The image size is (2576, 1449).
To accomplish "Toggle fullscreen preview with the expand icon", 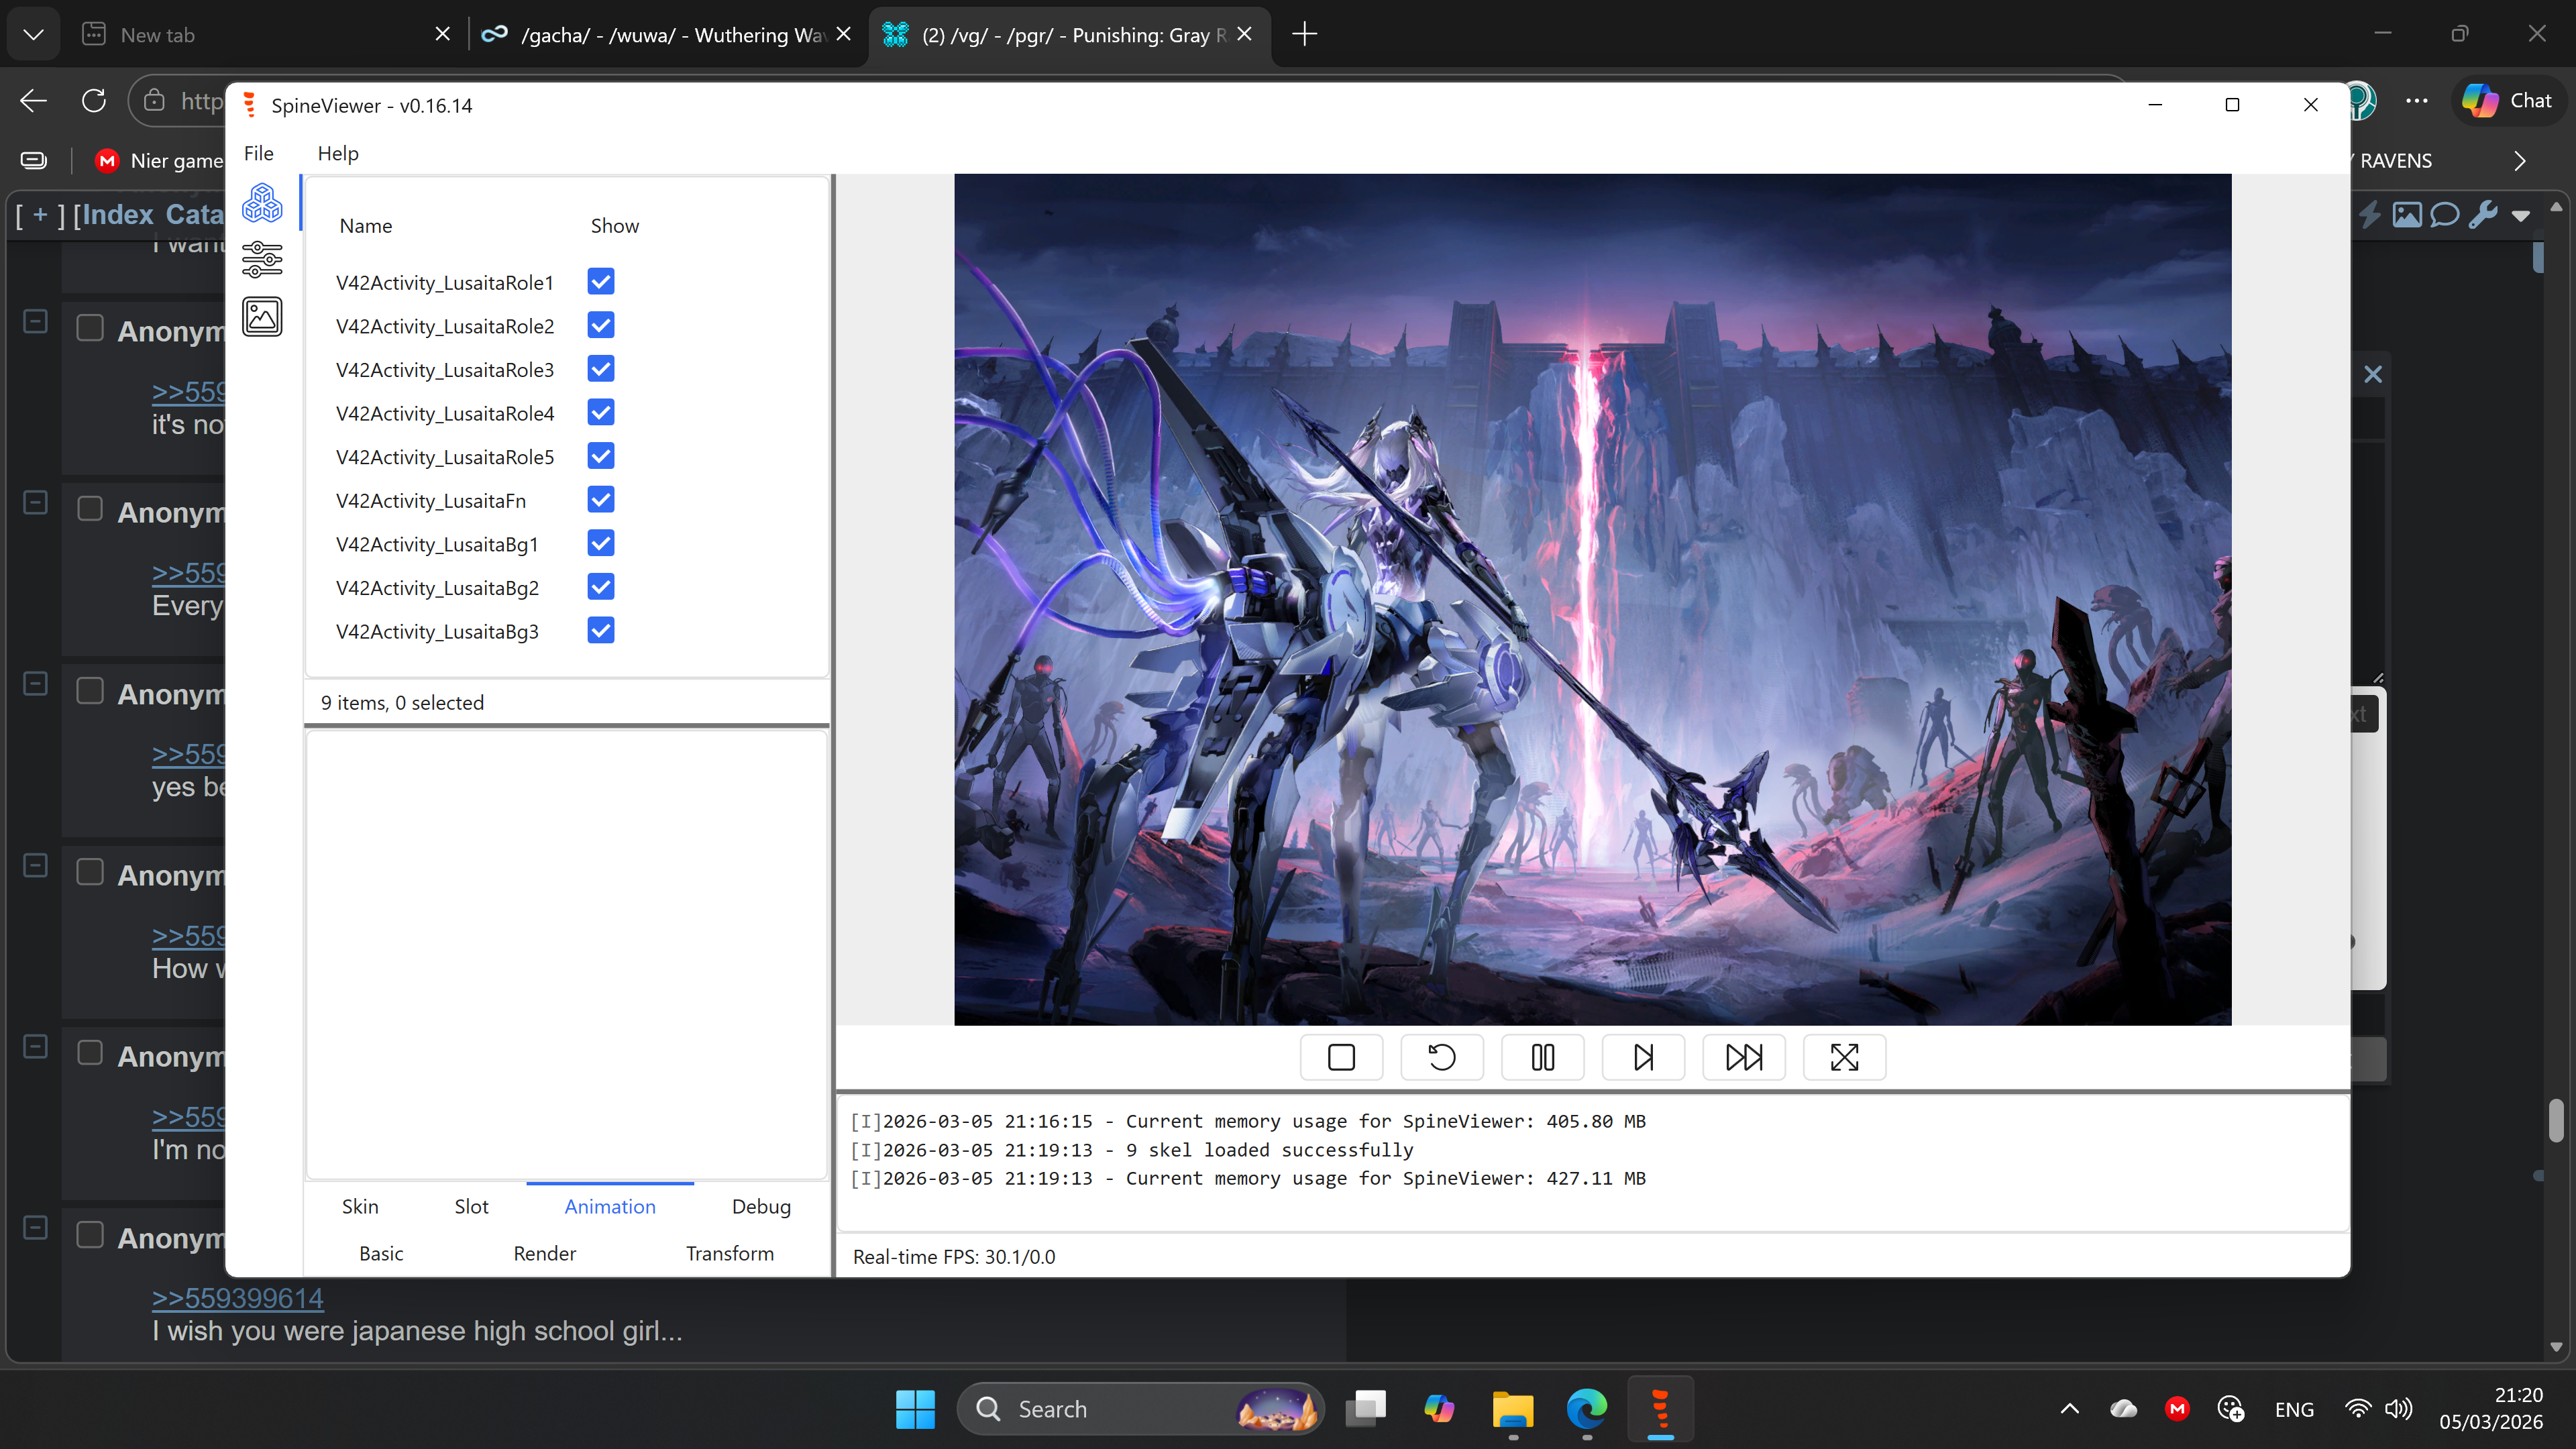I will click(1844, 1057).
